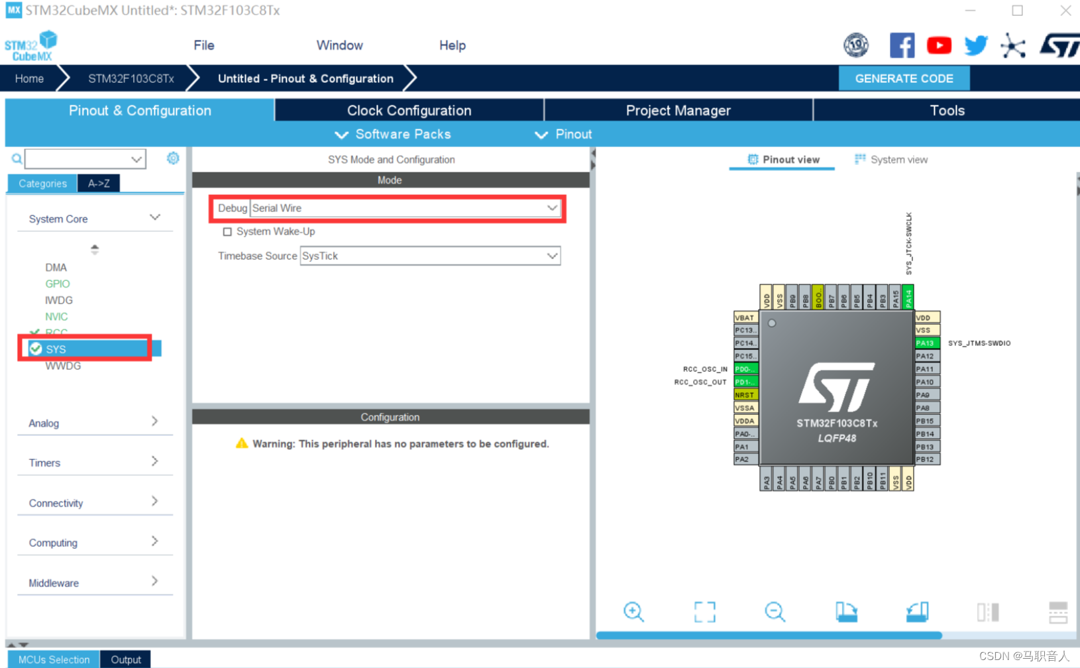1080x668 pixels.
Task: Select GPIO in System Core
Action: pos(57,284)
